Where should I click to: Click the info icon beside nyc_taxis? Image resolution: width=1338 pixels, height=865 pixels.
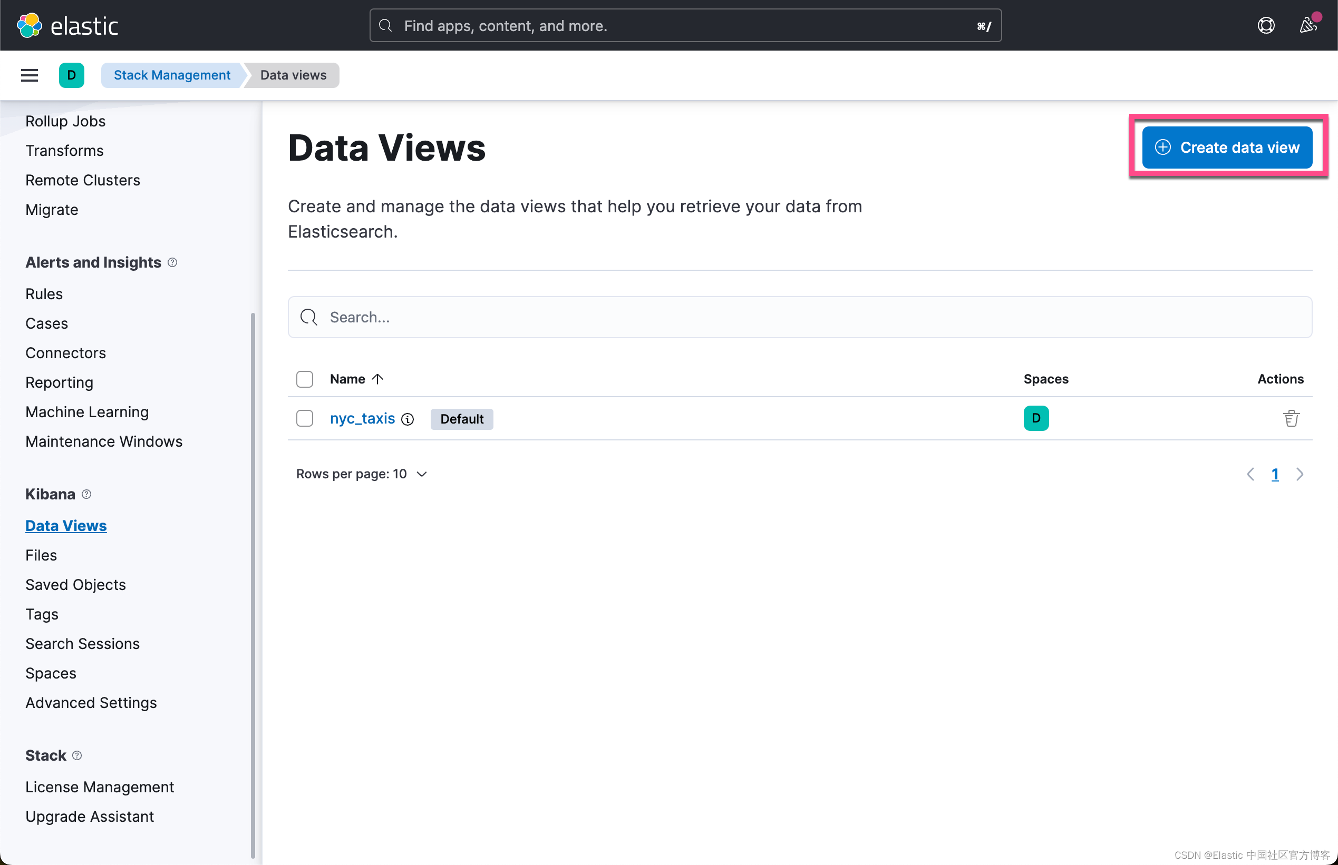pyautogui.click(x=408, y=419)
